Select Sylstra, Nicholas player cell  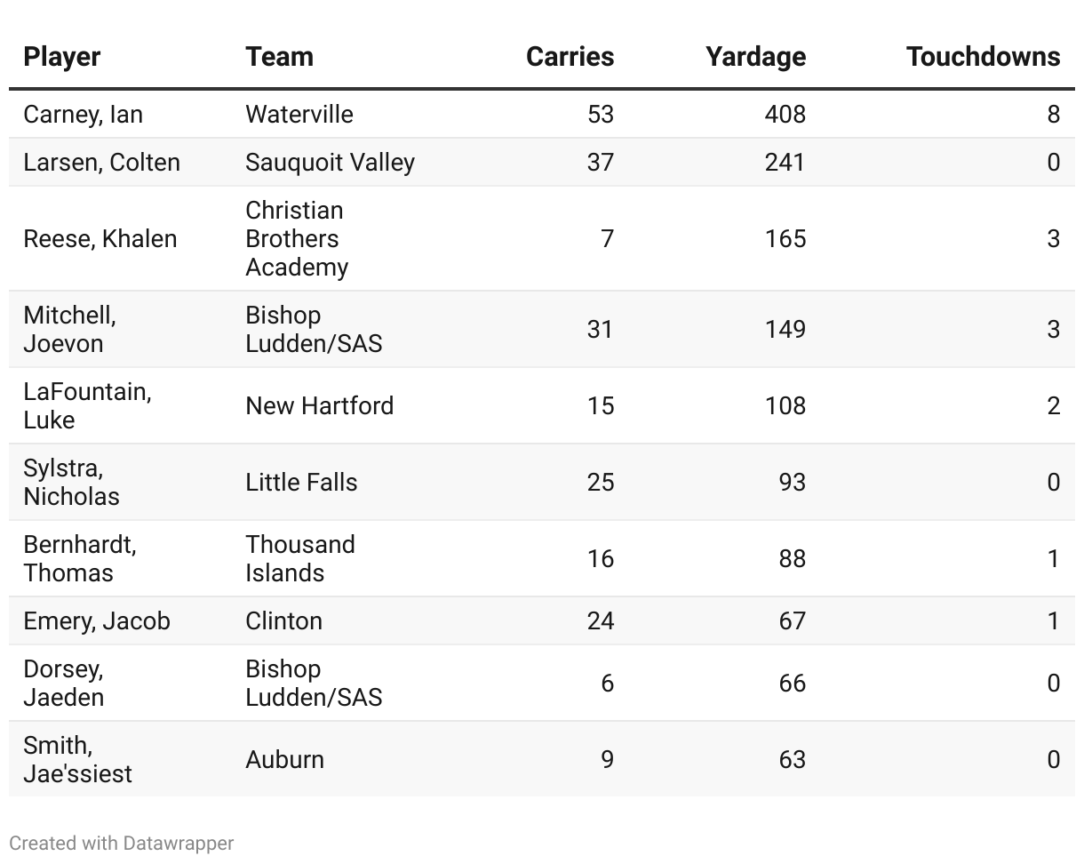pos(71,483)
